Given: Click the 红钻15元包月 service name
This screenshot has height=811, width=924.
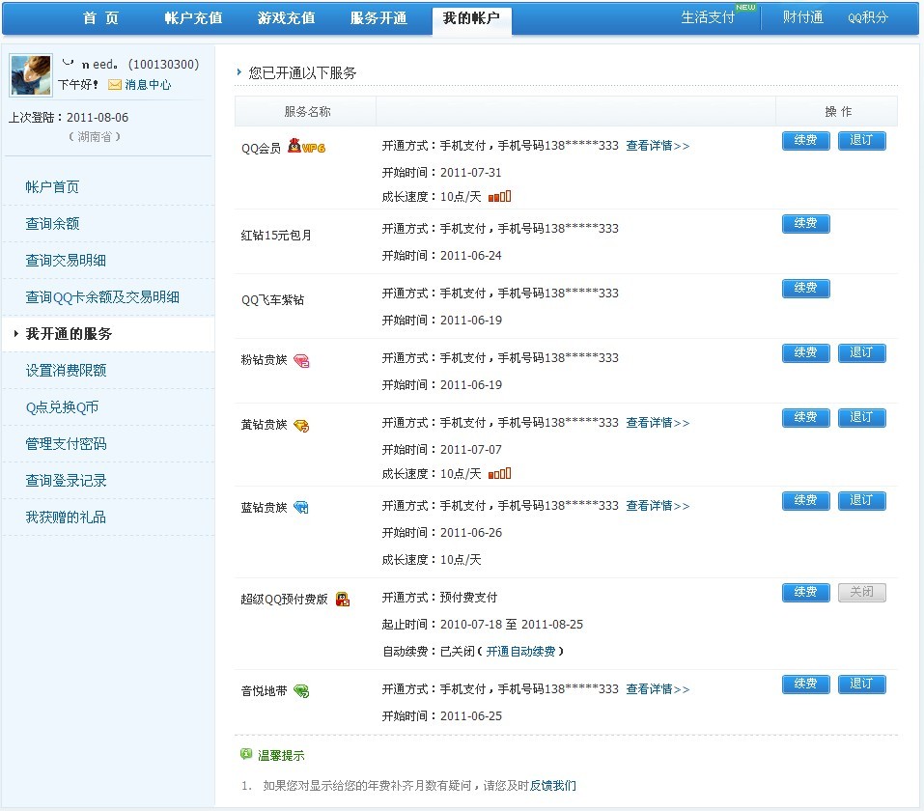Looking at the screenshot, I should (x=276, y=236).
